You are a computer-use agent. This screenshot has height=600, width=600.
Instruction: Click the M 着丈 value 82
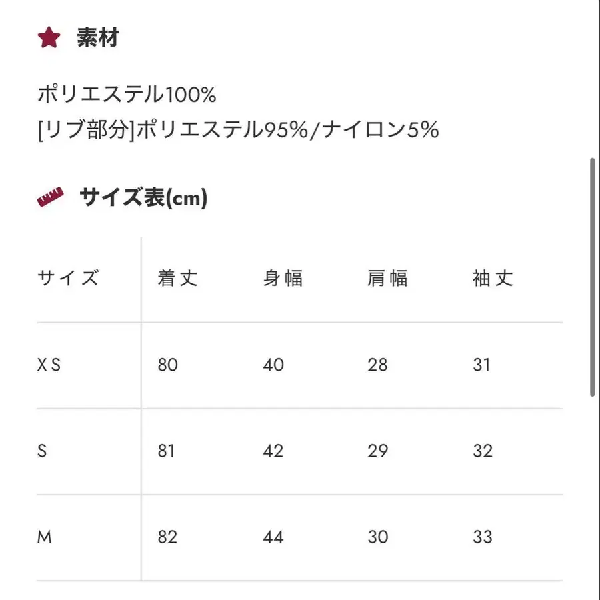click(168, 537)
